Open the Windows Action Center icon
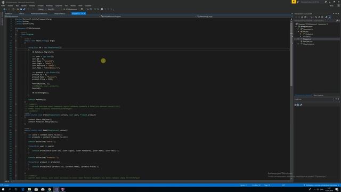This screenshot has height=192, width=341. [337, 189]
